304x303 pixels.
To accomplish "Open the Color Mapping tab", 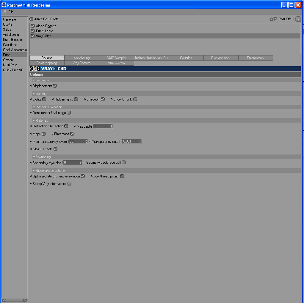I will pos(47,63).
